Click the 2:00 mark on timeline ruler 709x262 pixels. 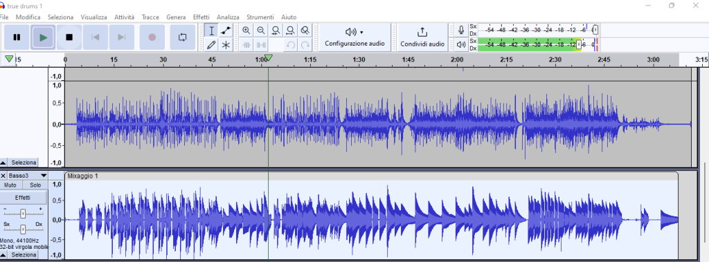pyautogui.click(x=457, y=59)
